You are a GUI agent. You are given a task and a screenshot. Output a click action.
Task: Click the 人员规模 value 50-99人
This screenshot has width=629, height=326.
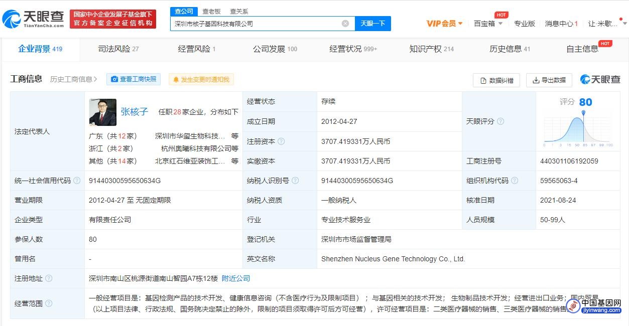(x=553, y=220)
